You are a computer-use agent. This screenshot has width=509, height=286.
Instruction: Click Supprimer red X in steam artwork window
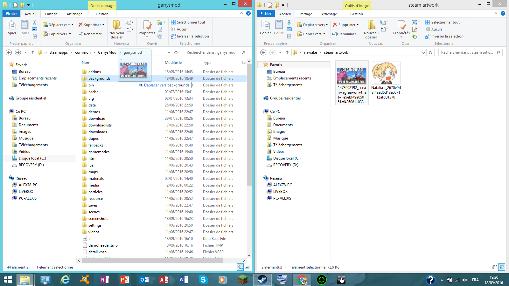pos(335,25)
